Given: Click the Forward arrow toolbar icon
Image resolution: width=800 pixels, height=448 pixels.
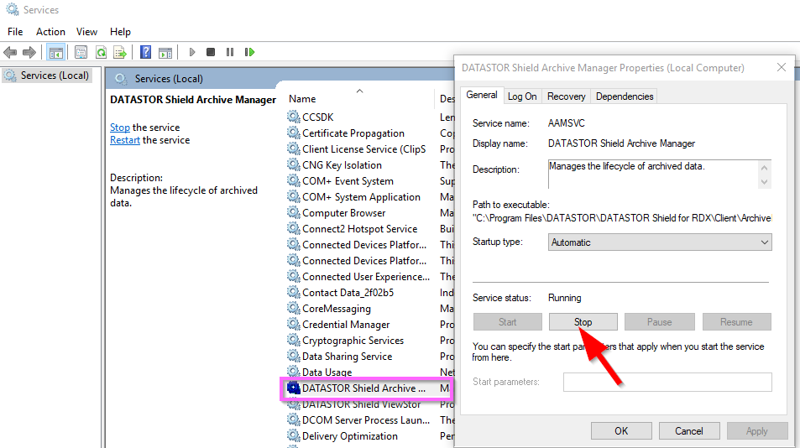Looking at the screenshot, I should tap(29, 52).
